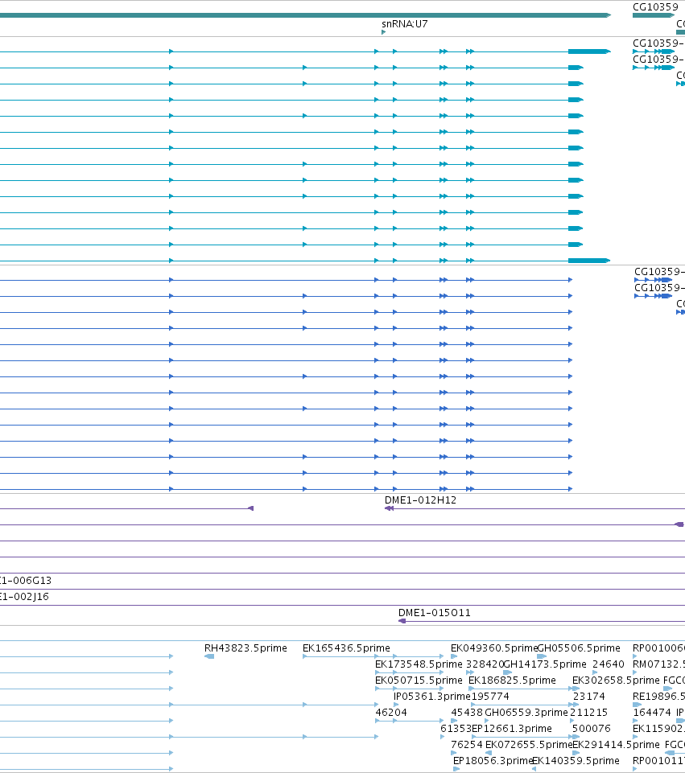Select the EP18056.3prime EST label
Viewport: 685px width, 773px height.
(x=493, y=761)
